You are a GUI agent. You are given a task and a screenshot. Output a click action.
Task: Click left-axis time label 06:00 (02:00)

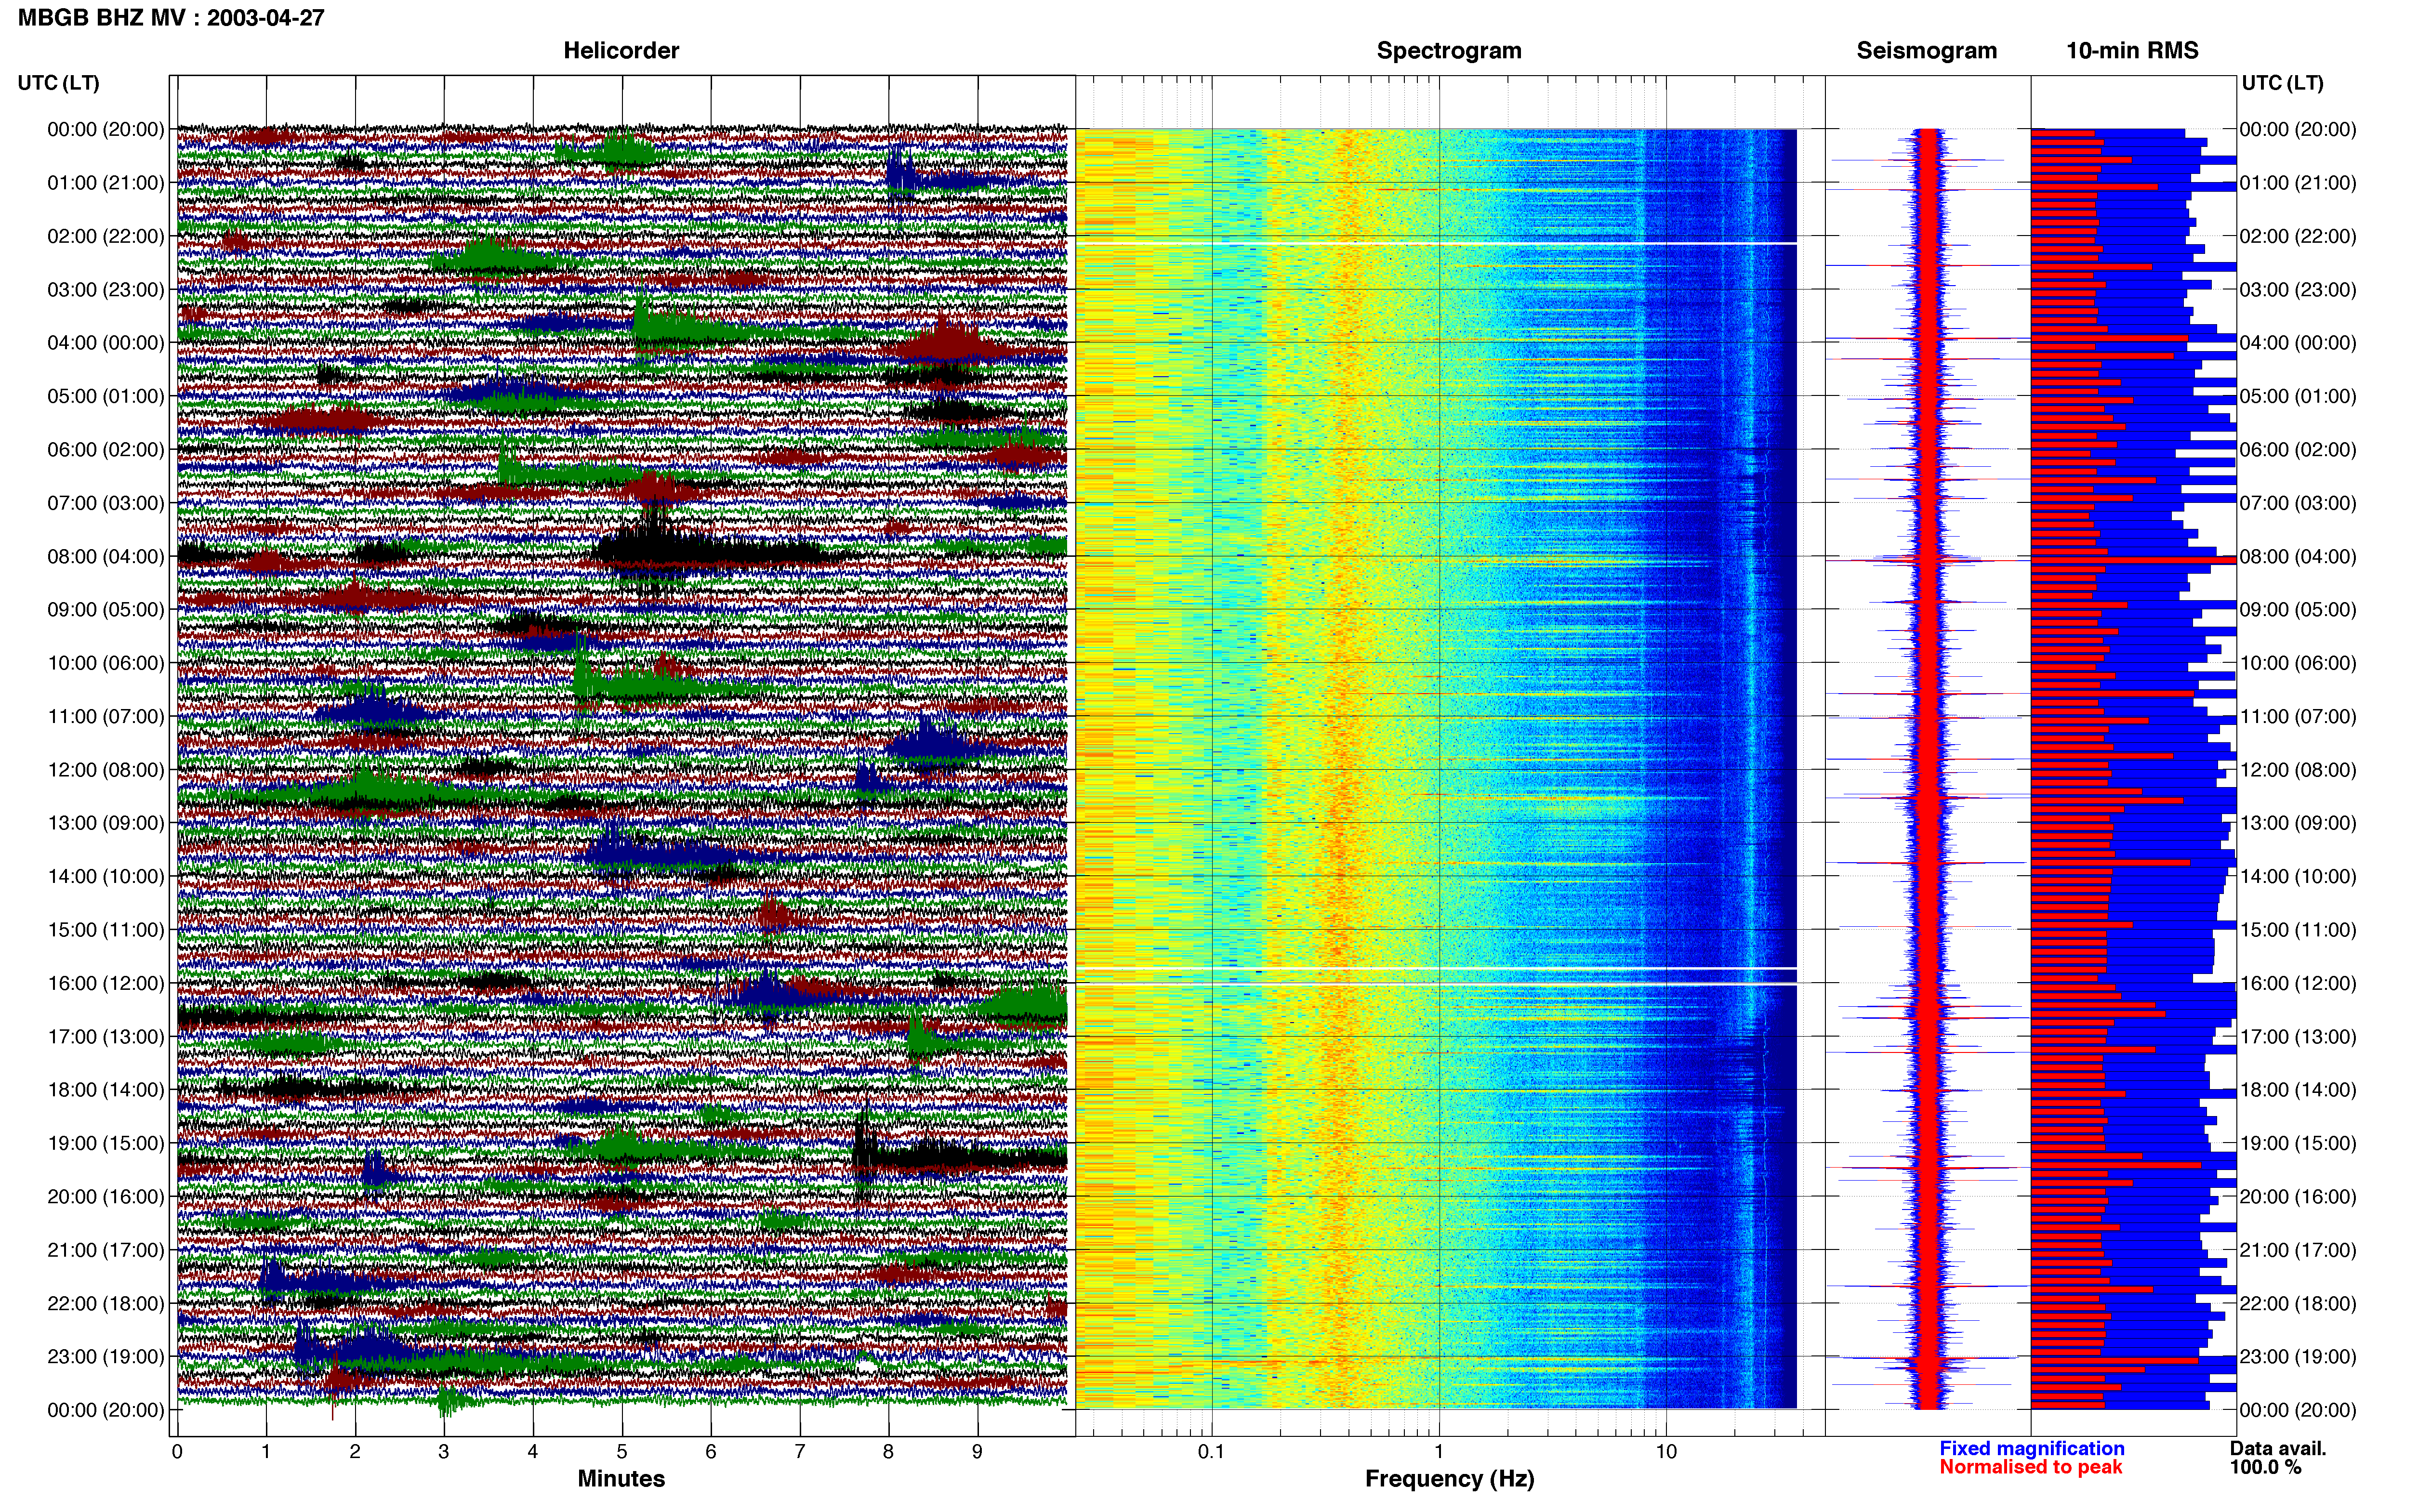(106, 450)
